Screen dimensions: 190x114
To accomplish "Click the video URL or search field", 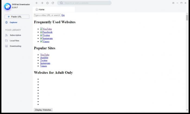I will (47, 15).
